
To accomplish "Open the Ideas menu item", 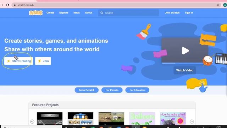I will click(x=77, y=13).
